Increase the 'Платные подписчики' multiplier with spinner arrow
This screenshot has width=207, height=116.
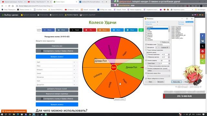tap(169, 54)
